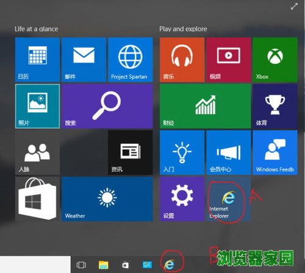Open Outlook icon on taskbar
The width and height of the screenshot is (305, 273).
[x=147, y=264]
